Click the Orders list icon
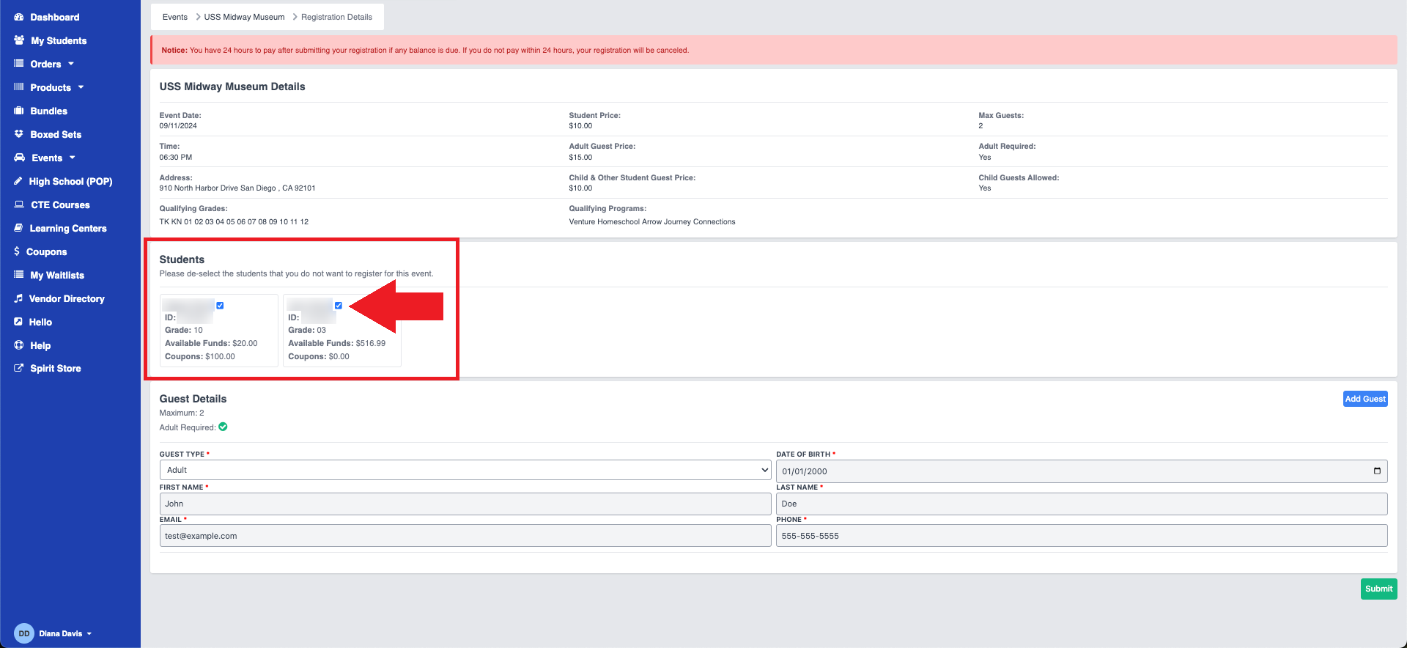1407x648 pixels. click(x=19, y=64)
